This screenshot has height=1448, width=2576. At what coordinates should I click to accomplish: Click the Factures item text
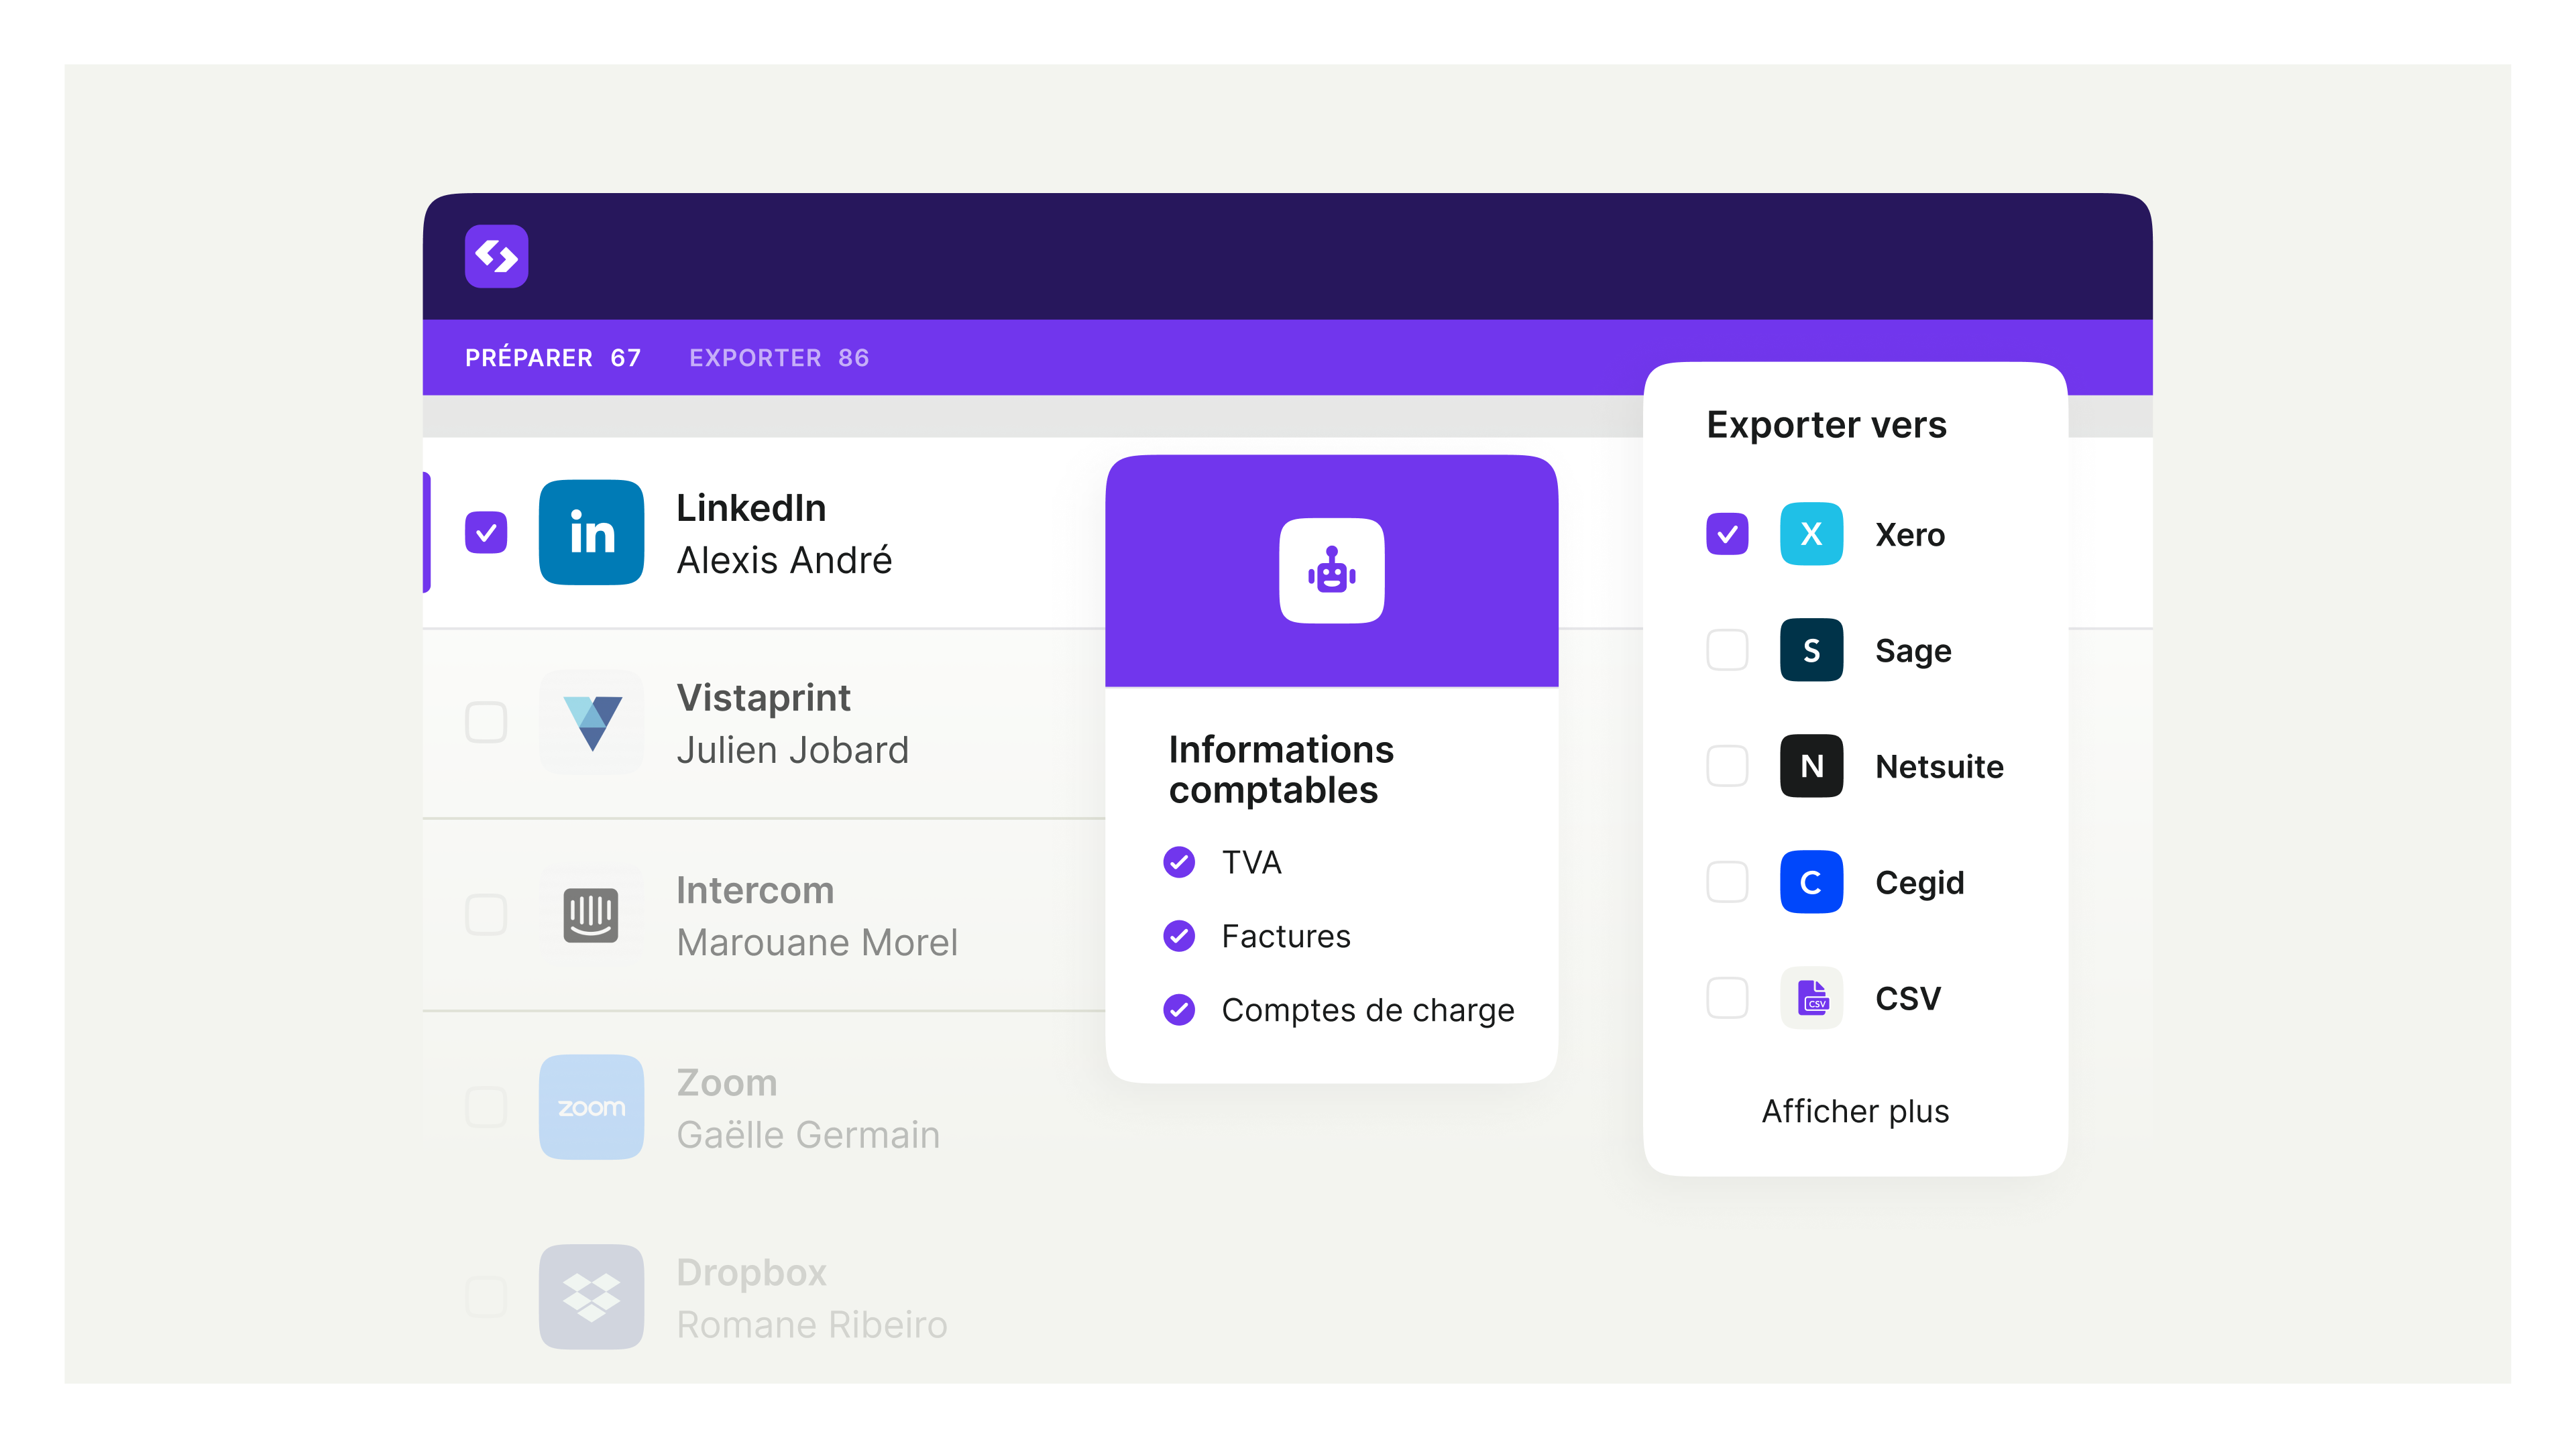tap(1286, 937)
